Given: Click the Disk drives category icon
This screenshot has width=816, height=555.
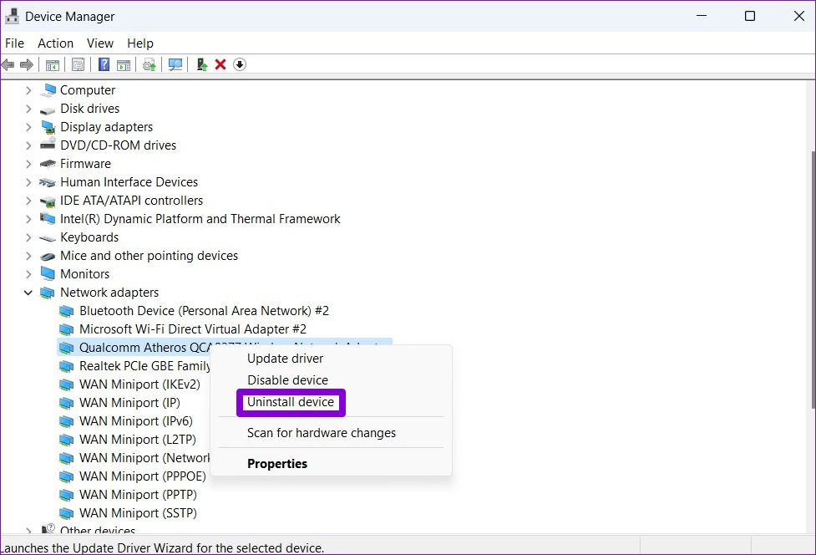Looking at the screenshot, I should pyautogui.click(x=48, y=109).
